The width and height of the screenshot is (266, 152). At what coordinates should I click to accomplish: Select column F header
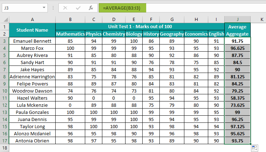pos(151,20)
